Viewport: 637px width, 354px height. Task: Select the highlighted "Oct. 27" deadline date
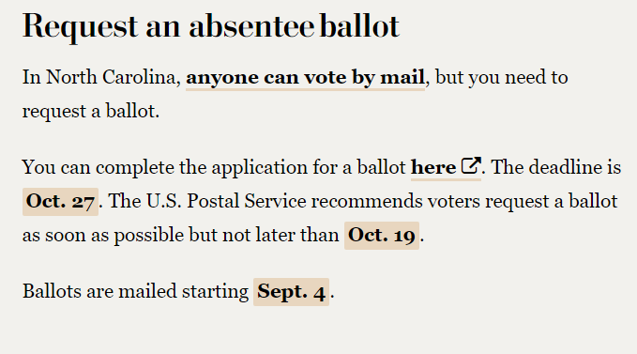tap(60, 202)
